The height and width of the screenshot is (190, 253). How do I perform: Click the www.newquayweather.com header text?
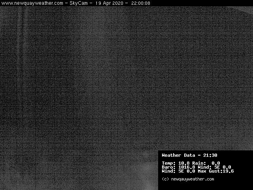32,3
